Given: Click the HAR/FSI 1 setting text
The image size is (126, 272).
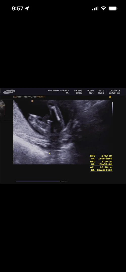Looking at the screenshot, I should click(41, 97).
